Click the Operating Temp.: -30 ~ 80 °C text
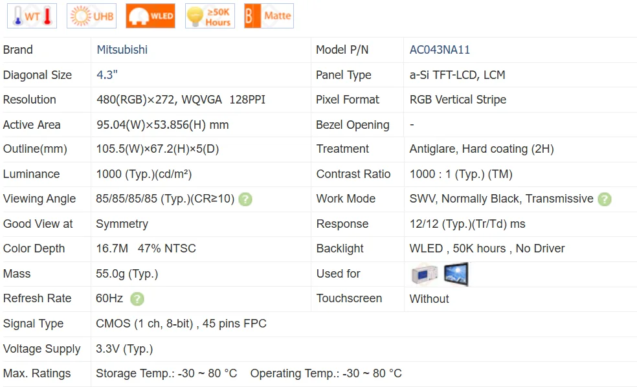This screenshot has width=637, height=387. tap(326, 373)
